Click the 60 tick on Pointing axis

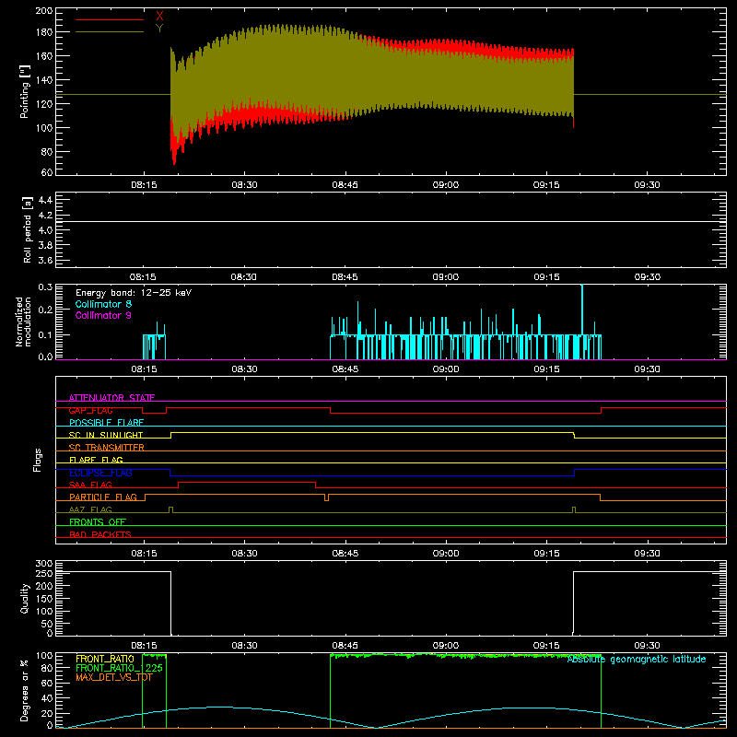(x=47, y=172)
